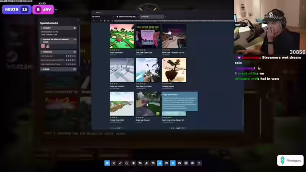
Task: Open the guides page icon in overlay toolbar
Action: [x=133, y=163]
